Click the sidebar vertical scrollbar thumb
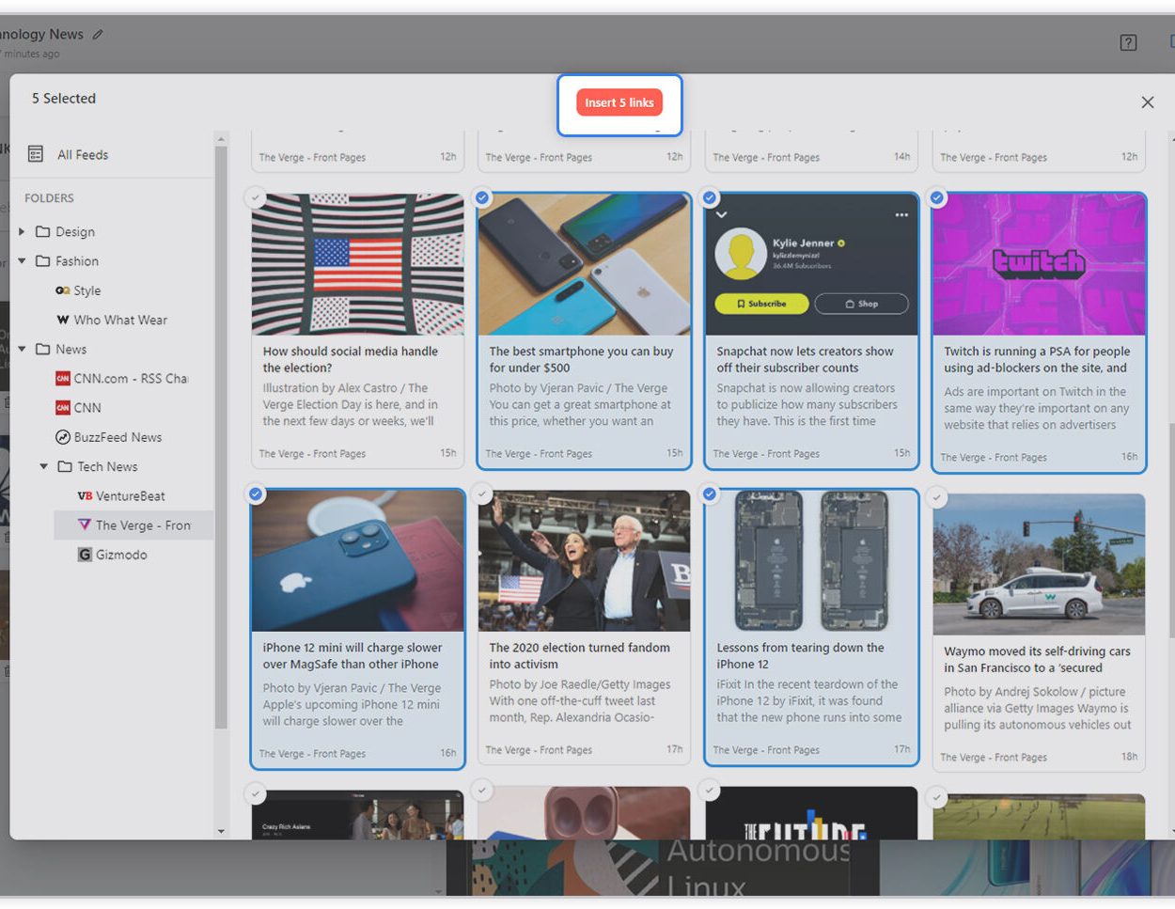This screenshot has width=1175, height=909. (221, 437)
